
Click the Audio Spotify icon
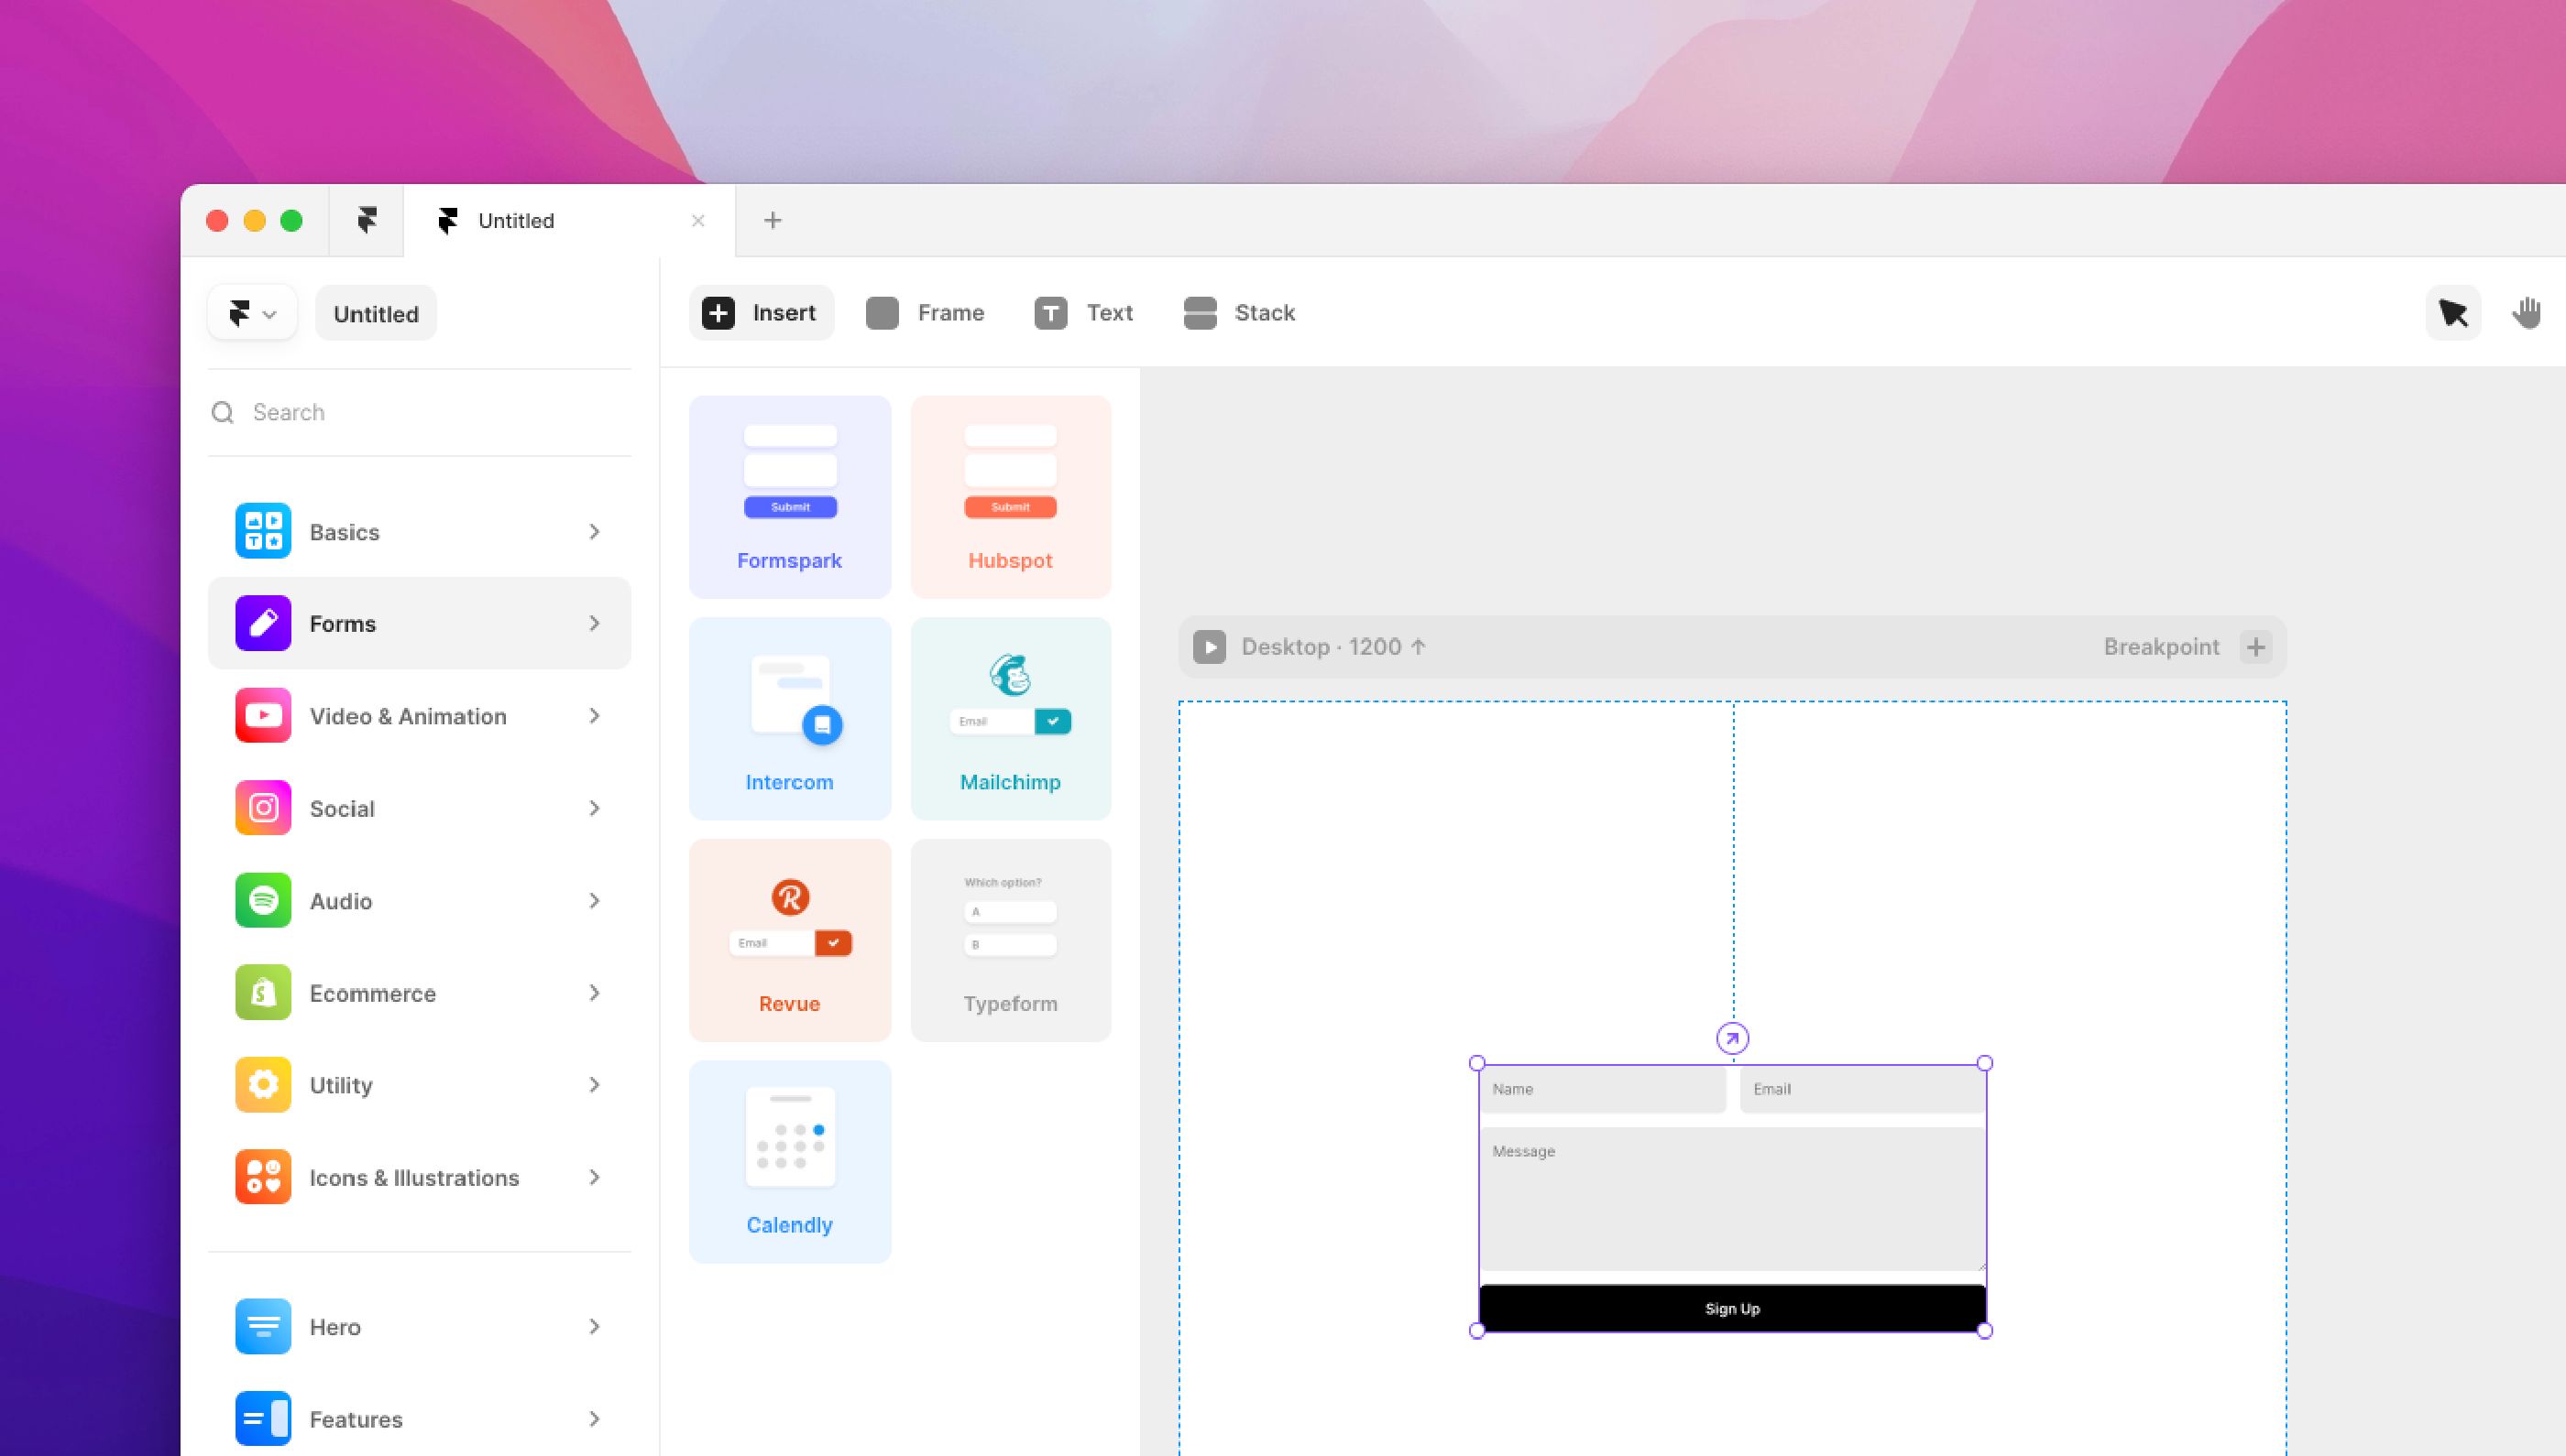tap(262, 900)
